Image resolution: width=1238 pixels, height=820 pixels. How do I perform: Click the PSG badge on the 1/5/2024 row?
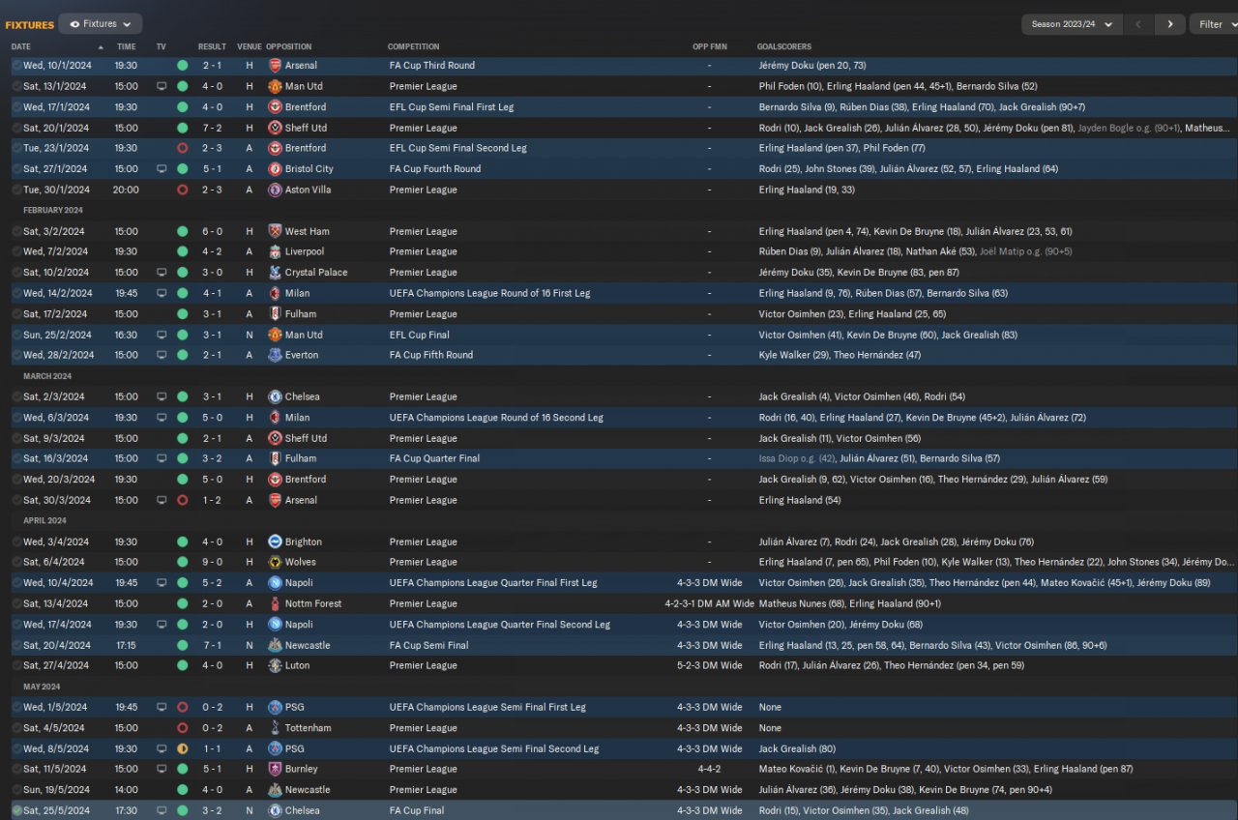(275, 707)
